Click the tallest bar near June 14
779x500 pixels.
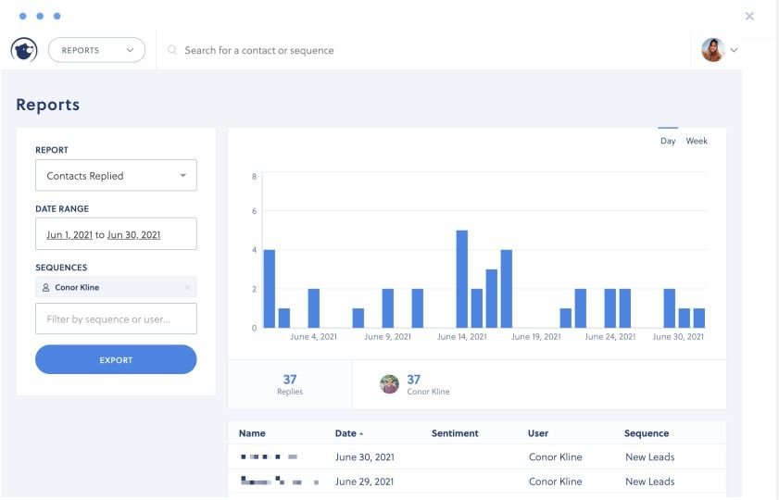click(x=462, y=279)
